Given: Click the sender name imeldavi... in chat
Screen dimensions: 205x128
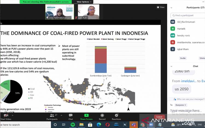Looking at the screenshot, I should (x=189, y=81).
